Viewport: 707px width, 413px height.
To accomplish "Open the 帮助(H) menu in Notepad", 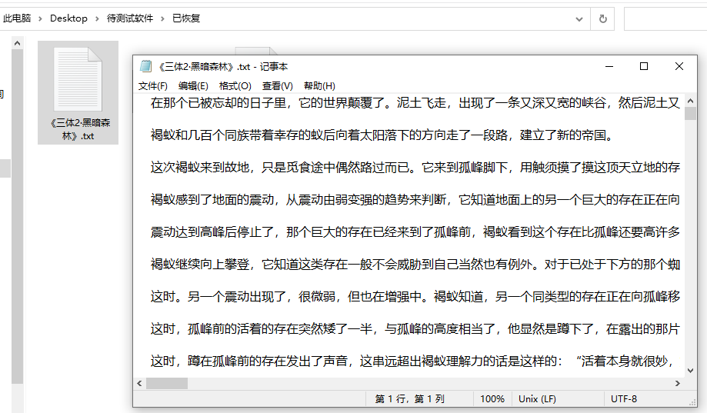I will tap(319, 85).
